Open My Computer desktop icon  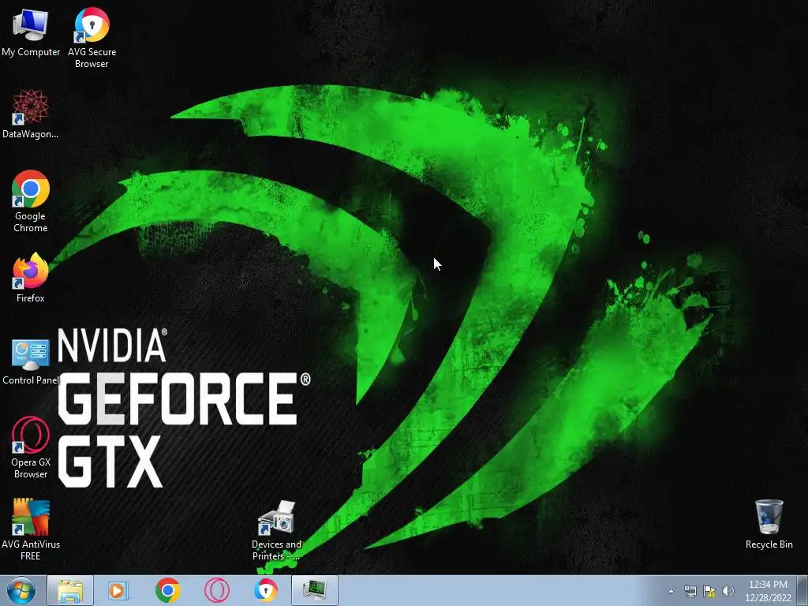click(x=31, y=32)
